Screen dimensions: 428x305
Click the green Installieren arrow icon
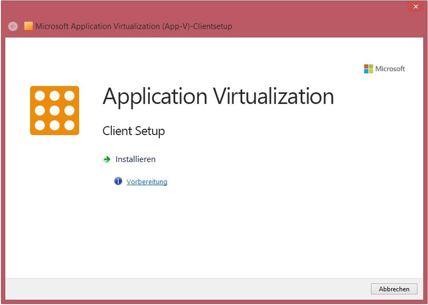tap(107, 159)
